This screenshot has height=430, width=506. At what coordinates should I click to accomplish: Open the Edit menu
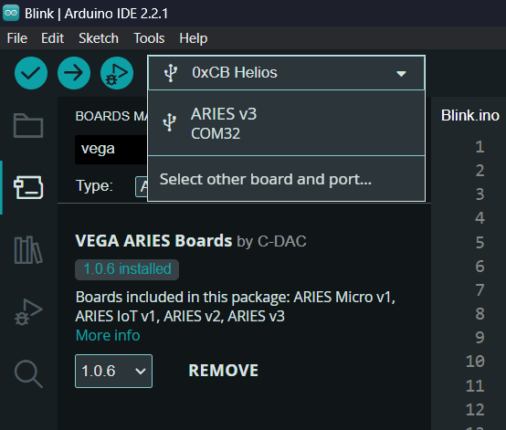coord(53,38)
